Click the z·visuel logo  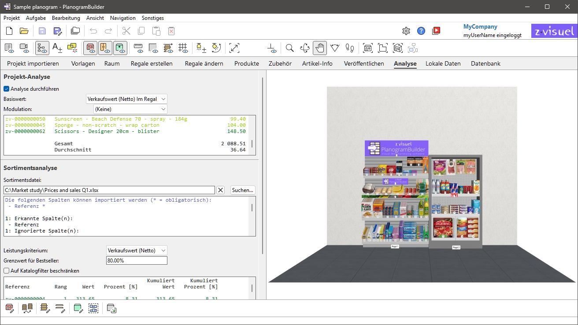554,31
